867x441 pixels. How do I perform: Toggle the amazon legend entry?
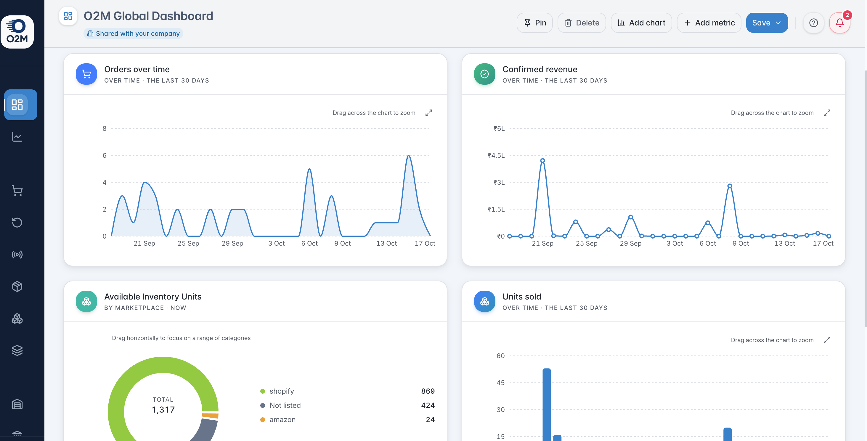tap(278, 419)
